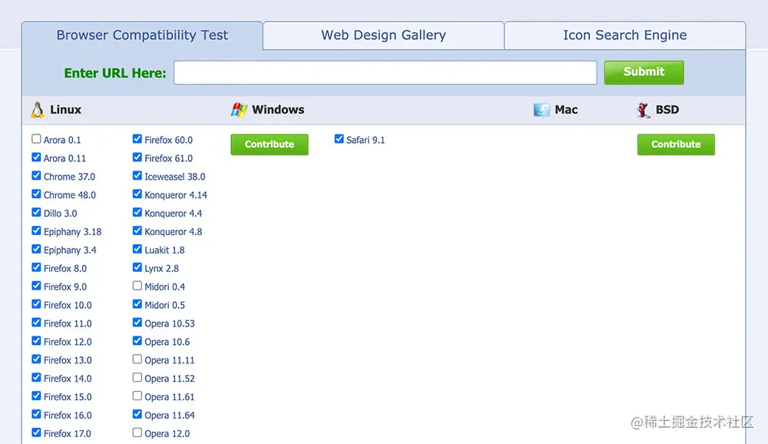Click the green Submit button
The image size is (768, 444).
coord(644,72)
